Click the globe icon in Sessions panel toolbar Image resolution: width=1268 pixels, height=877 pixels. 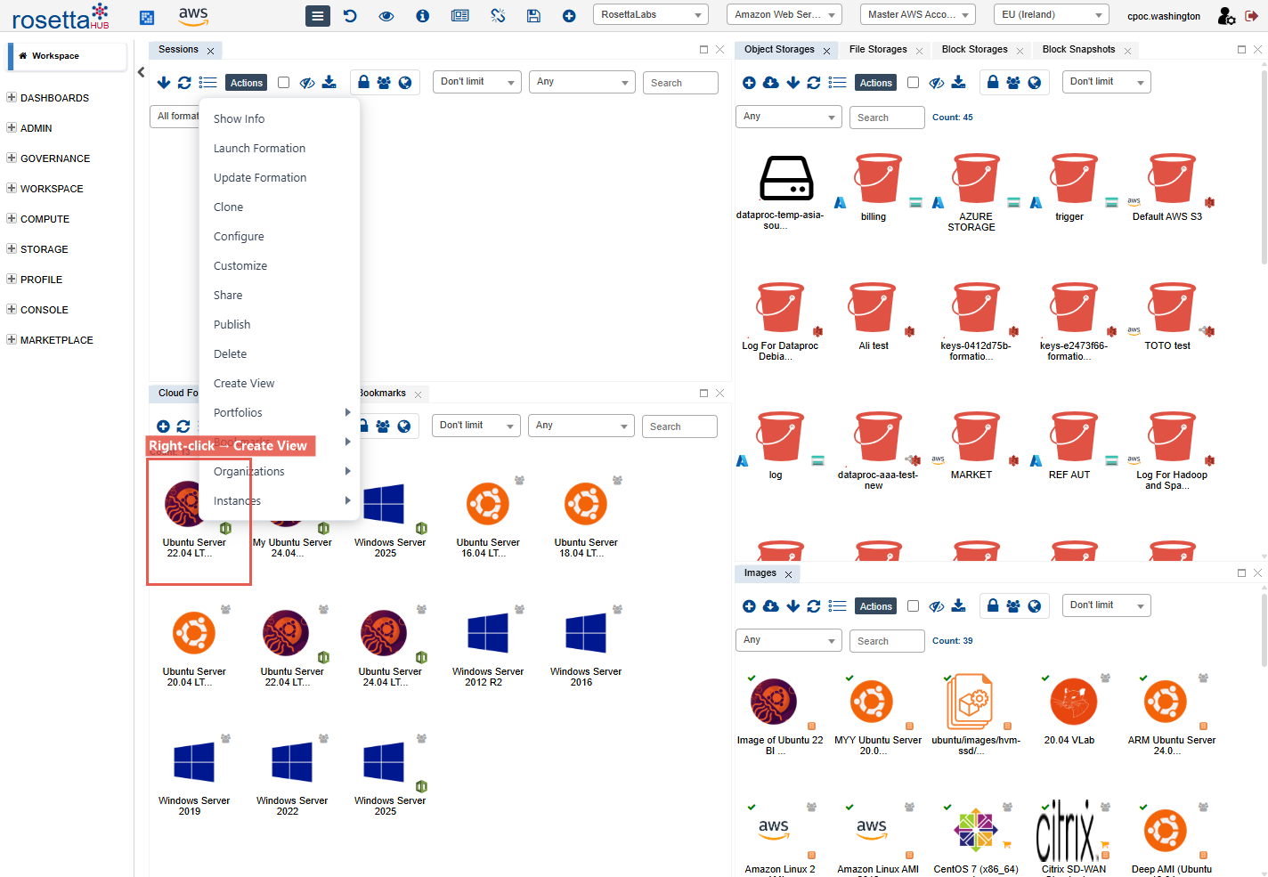(x=405, y=83)
